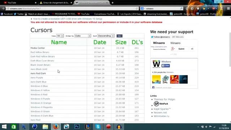Screen dimensions: 231x130
Task: Switch to Erreur de chargement tab
Action: tap(56, 3)
